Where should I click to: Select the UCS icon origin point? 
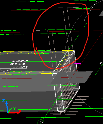click(x=8, y=112)
